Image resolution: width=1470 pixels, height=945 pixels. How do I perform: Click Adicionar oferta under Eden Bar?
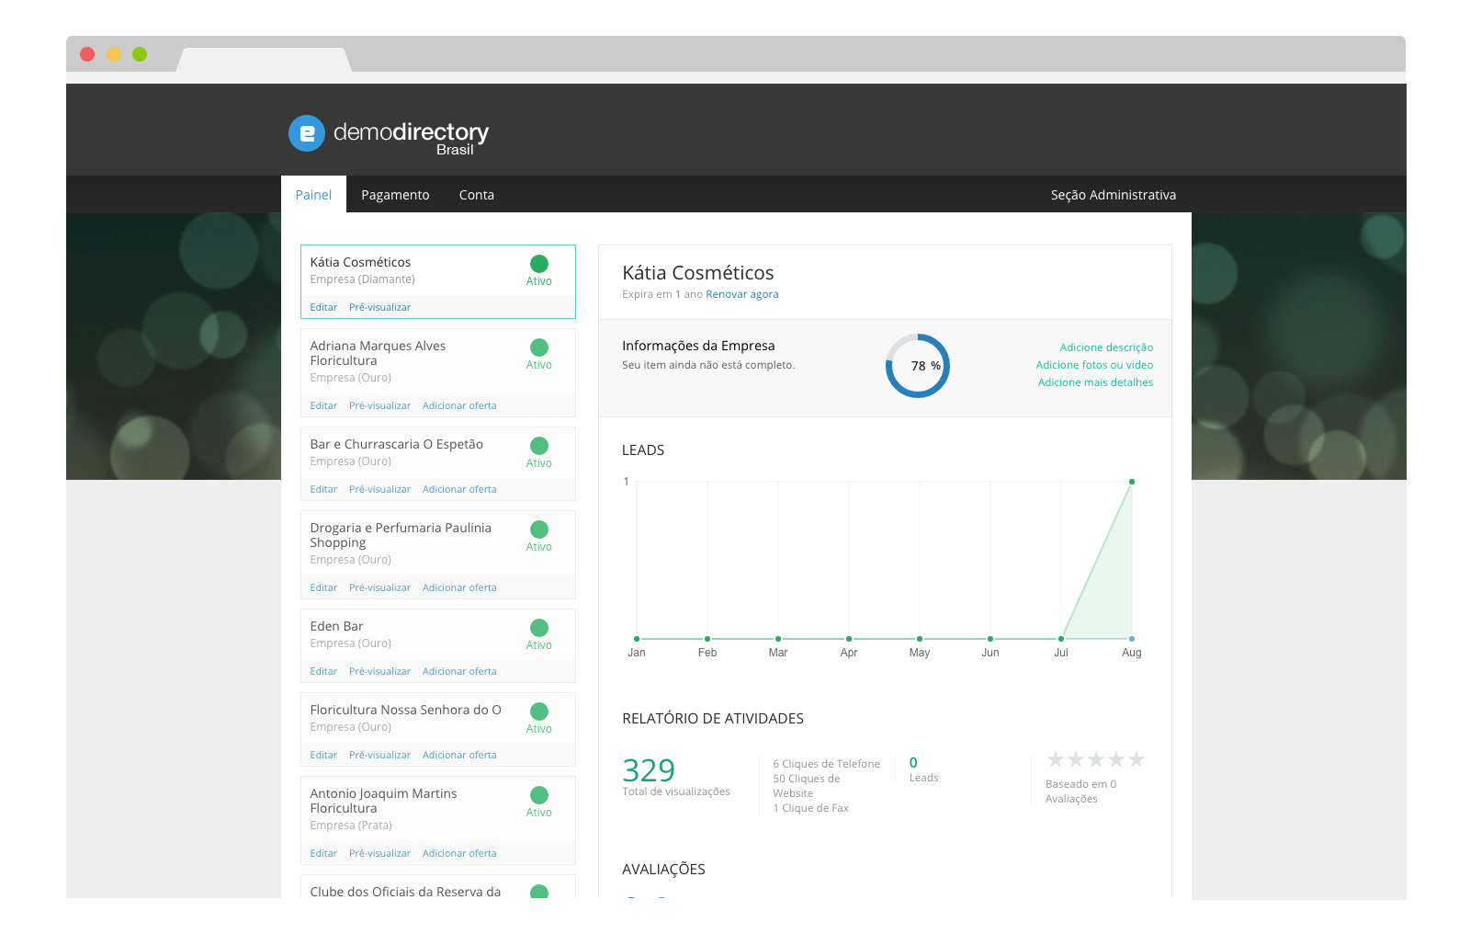(x=459, y=671)
